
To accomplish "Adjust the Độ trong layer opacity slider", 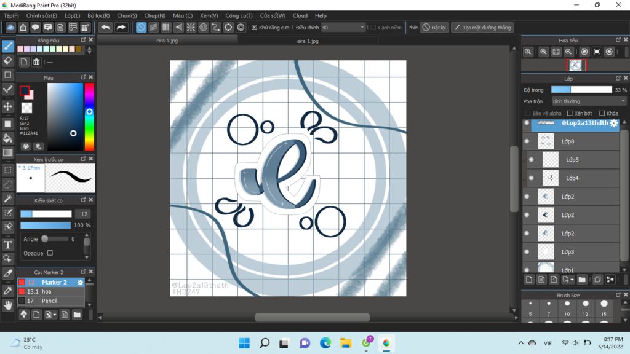I will coord(581,90).
